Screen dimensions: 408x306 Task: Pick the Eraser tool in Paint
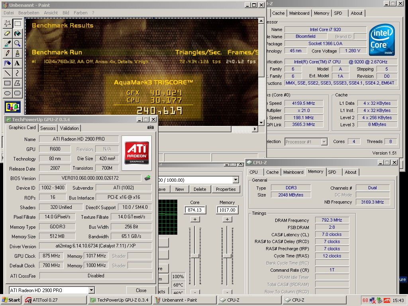pos(8,33)
